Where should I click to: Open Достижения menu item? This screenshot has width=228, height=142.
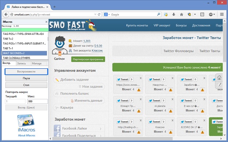pos(201,25)
